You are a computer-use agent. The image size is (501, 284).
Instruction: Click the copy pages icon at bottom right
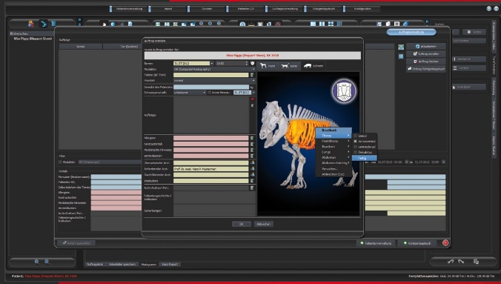pos(476,262)
